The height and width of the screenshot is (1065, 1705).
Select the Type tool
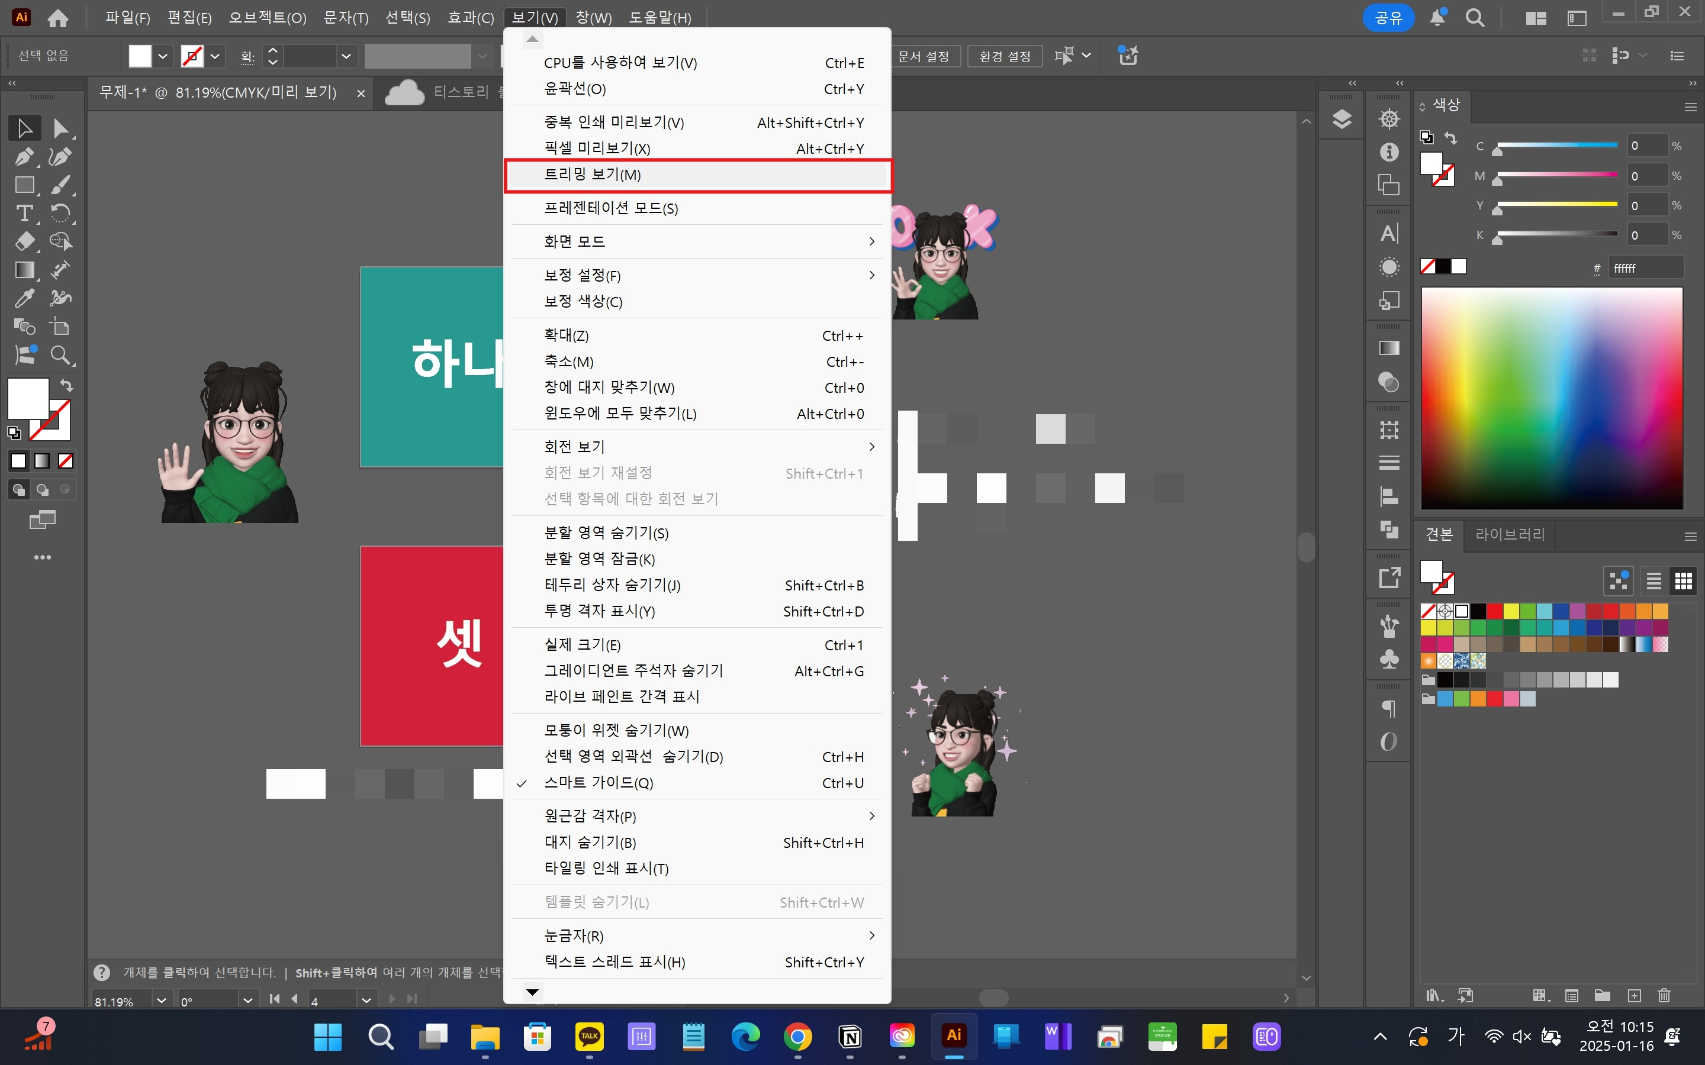tap(25, 213)
